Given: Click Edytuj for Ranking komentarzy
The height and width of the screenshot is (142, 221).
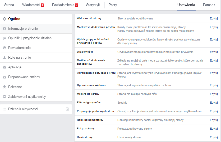Looking at the screenshot, I should [214, 120].
